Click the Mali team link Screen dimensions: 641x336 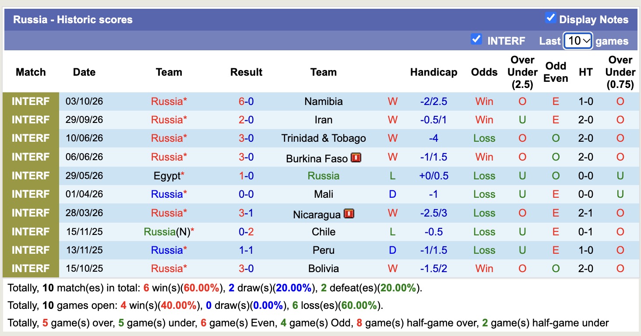click(324, 194)
